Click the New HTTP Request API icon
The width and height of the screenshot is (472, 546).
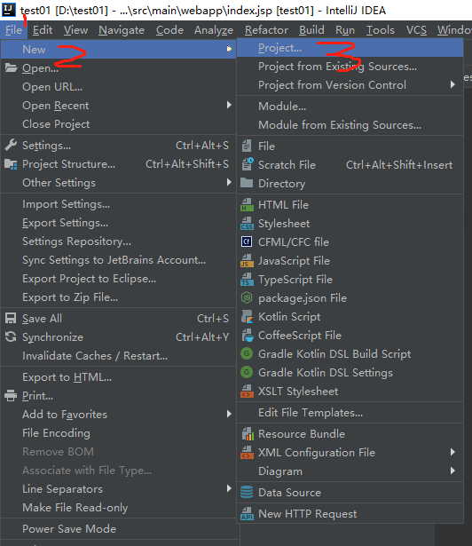(247, 514)
